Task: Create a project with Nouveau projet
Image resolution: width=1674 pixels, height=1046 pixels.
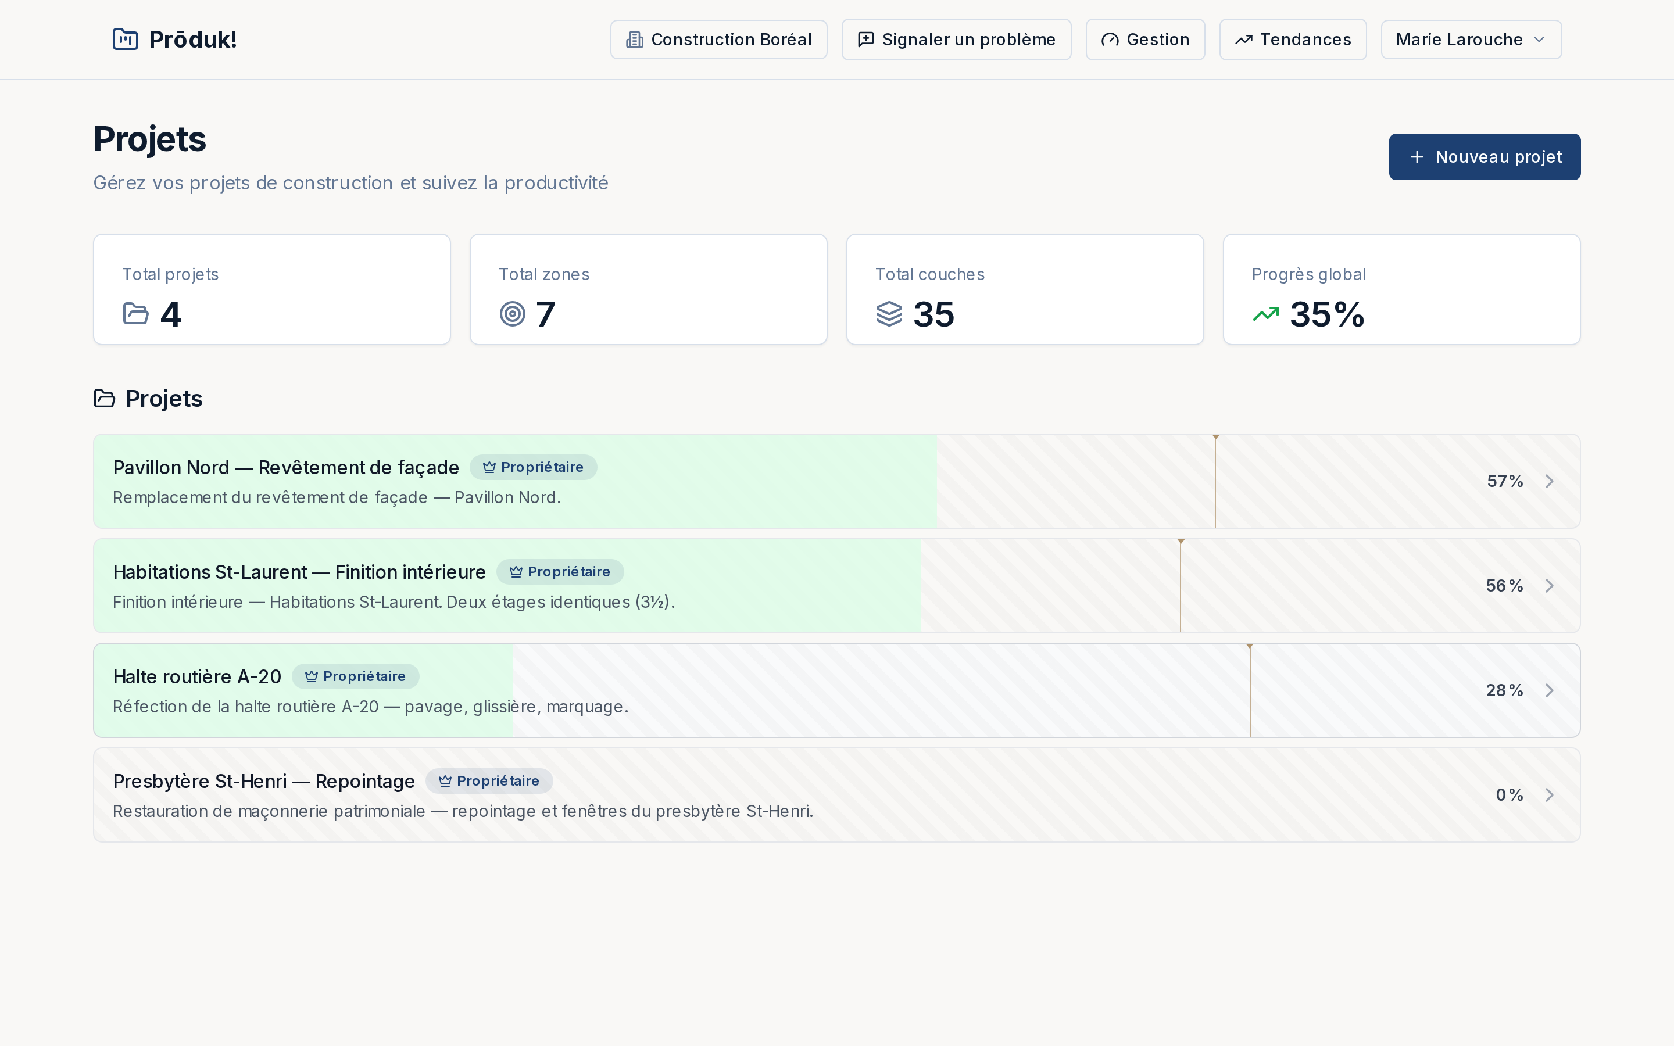Action: [1485, 157]
